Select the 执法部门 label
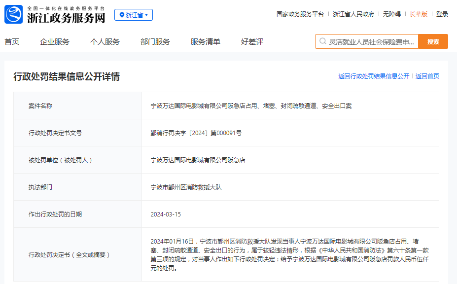The width and height of the screenshot is (457, 284). 40,187
